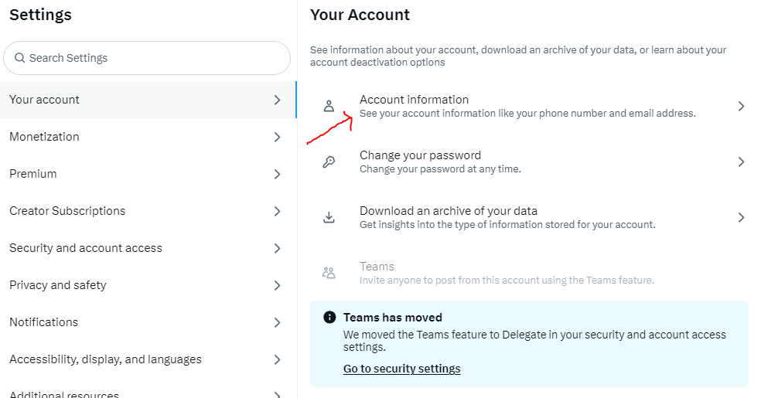Select the Your account tab

point(148,100)
